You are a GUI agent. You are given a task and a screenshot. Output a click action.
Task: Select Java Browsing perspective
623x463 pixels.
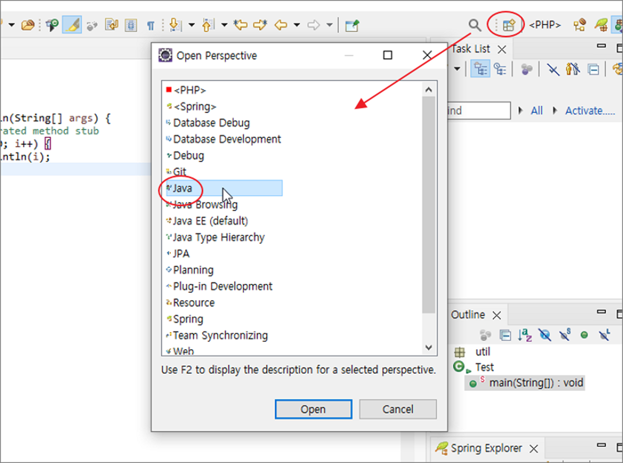point(205,205)
